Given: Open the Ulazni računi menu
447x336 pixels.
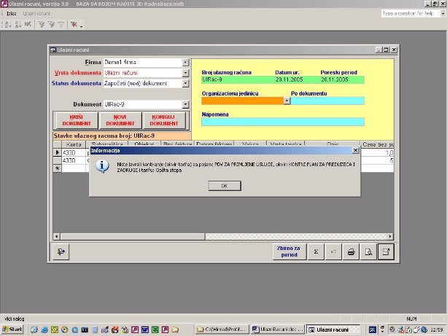Looking at the screenshot, I should click(35, 14).
